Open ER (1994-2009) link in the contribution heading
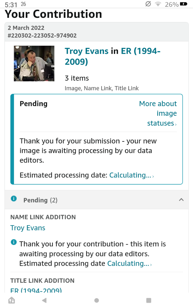The height and width of the screenshot is (308, 193). point(141,51)
